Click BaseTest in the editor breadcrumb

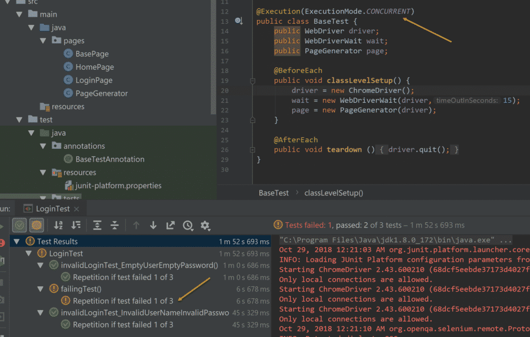(x=273, y=192)
